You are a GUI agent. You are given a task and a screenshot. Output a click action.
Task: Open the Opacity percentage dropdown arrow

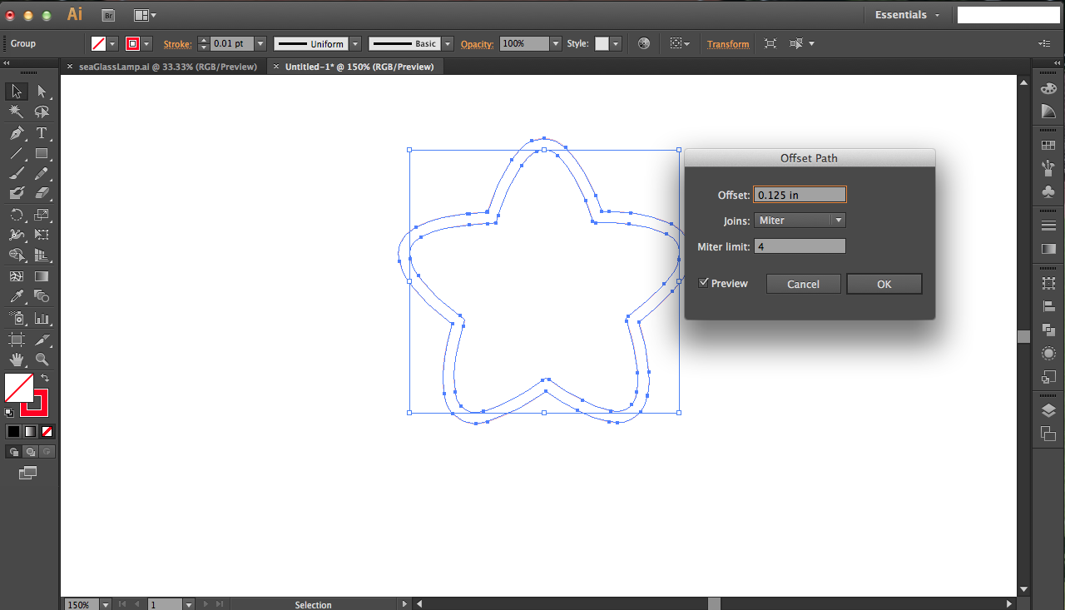(555, 44)
